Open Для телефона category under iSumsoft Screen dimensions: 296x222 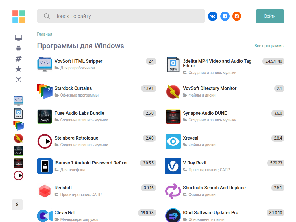[x=73, y=170]
